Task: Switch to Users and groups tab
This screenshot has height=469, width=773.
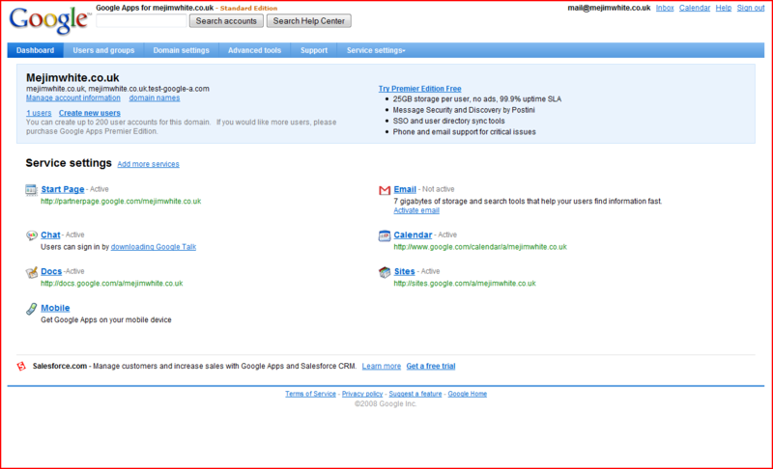Action: [x=103, y=50]
